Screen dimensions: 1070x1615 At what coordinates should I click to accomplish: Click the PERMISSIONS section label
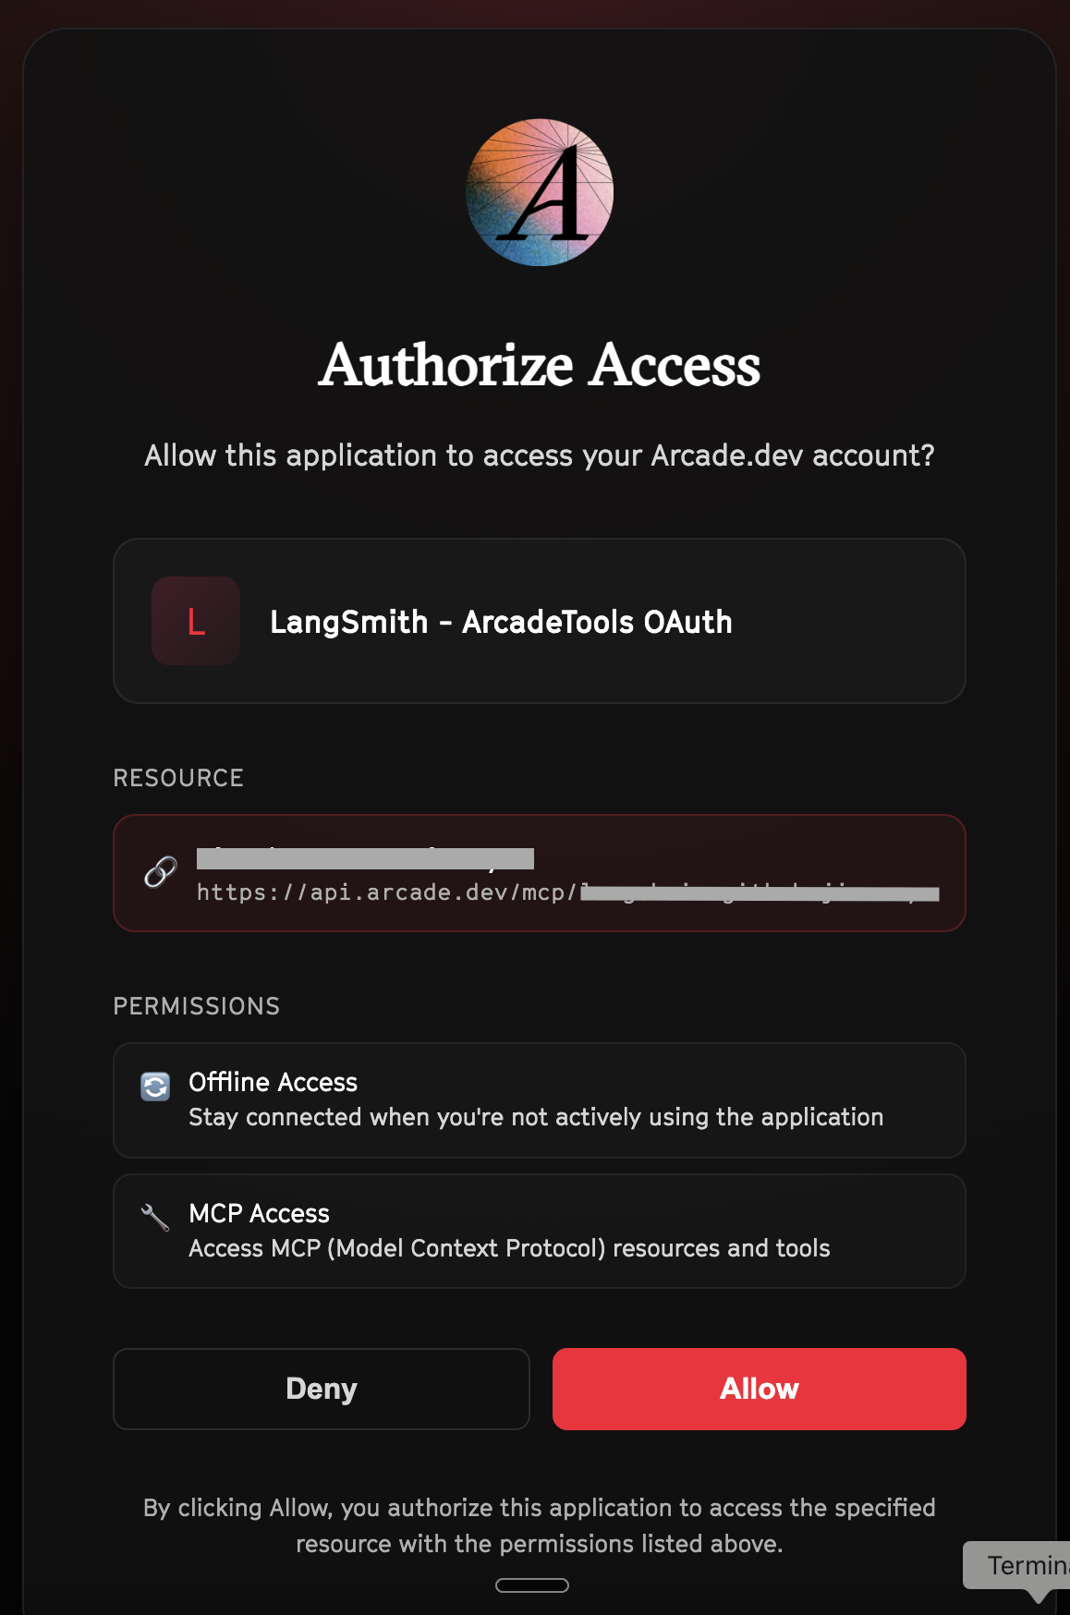tap(197, 1006)
